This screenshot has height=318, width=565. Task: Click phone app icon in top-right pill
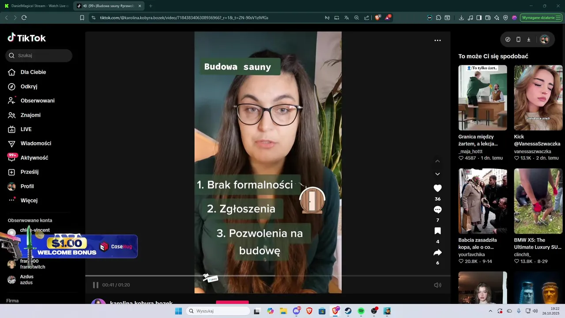coord(518,39)
